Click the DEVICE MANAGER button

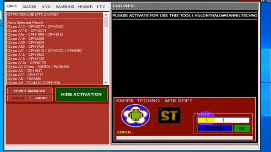(30, 91)
